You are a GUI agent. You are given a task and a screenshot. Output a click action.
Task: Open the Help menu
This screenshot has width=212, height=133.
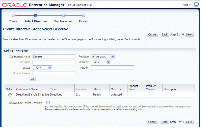click(x=187, y=5)
